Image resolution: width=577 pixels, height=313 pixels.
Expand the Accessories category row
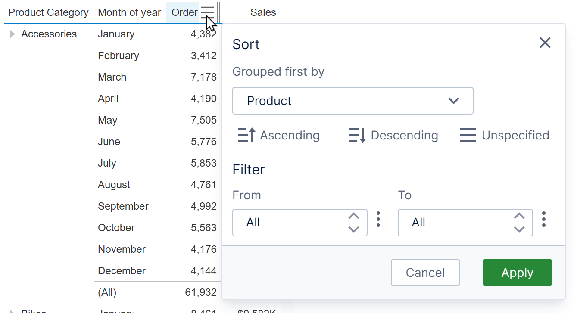pyautogui.click(x=12, y=34)
